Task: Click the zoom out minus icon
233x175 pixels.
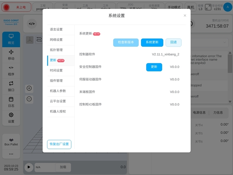Action: [29, 99]
